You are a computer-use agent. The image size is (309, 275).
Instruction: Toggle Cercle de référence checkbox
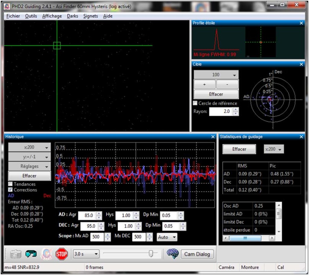(195, 103)
